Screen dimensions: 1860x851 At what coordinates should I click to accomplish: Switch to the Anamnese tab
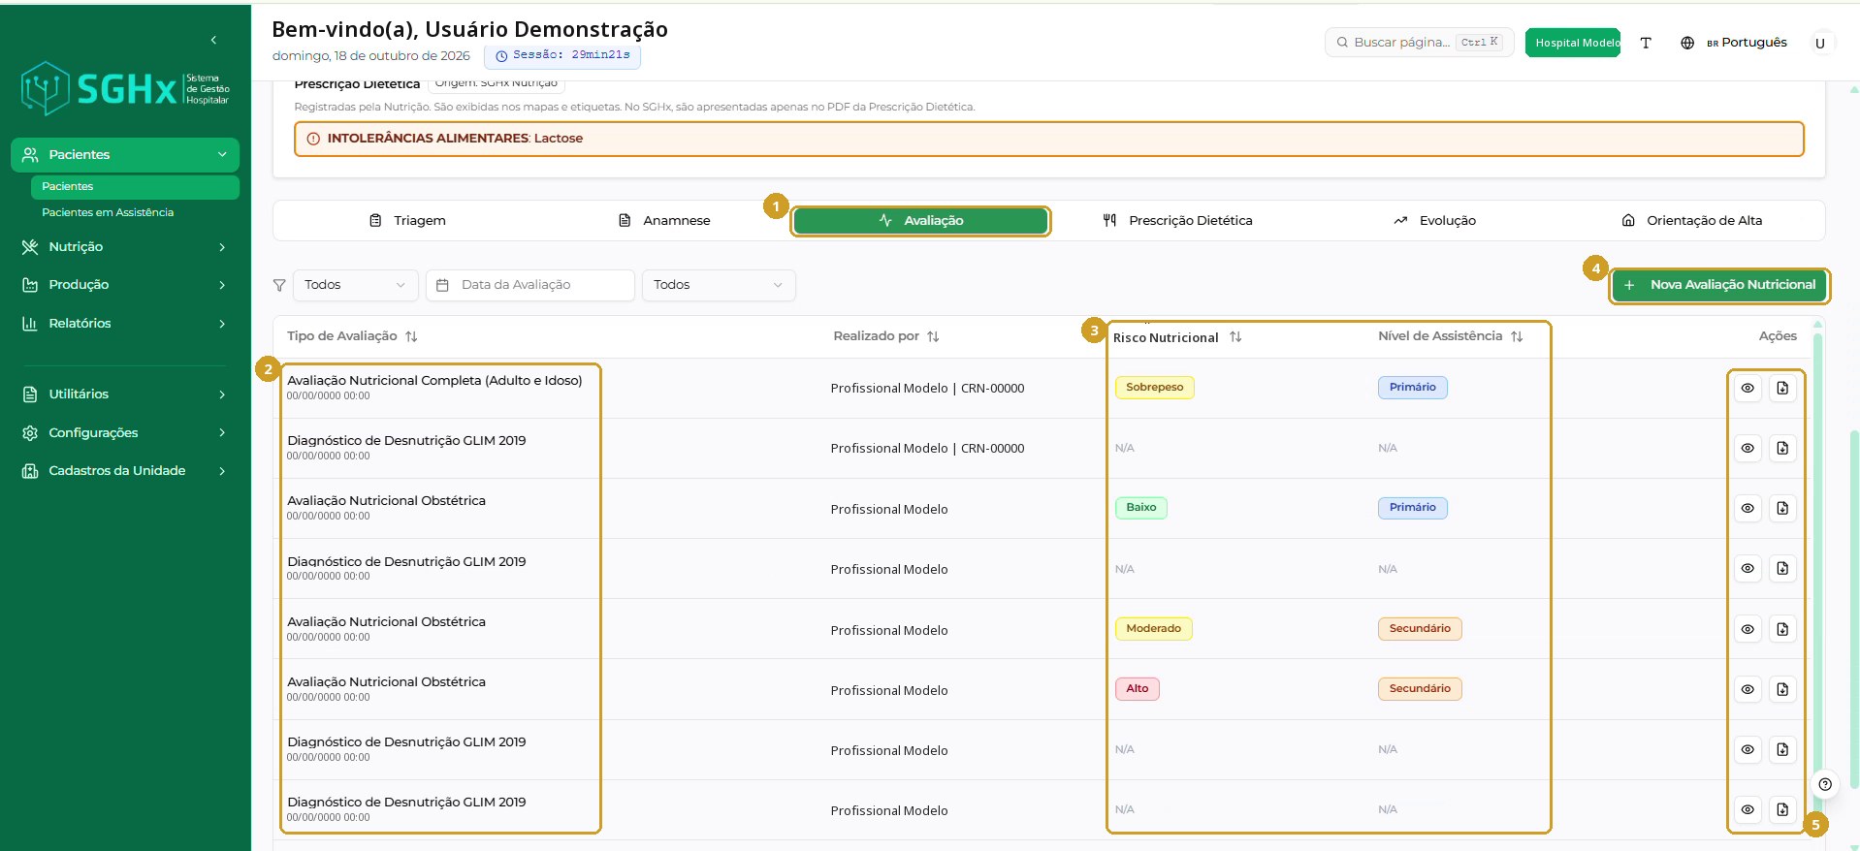[664, 221]
